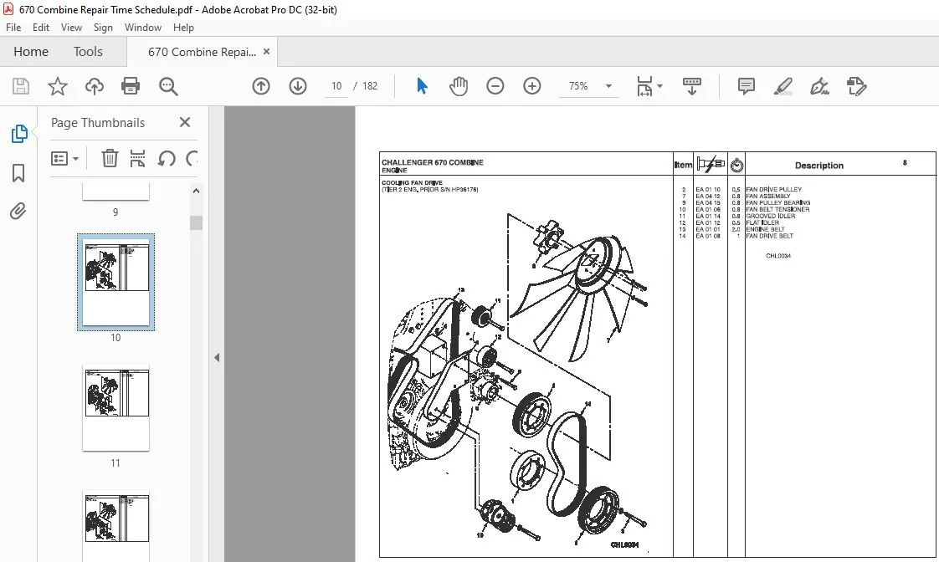Open the Bookmarks side panel
The width and height of the screenshot is (939, 562).
(18, 173)
